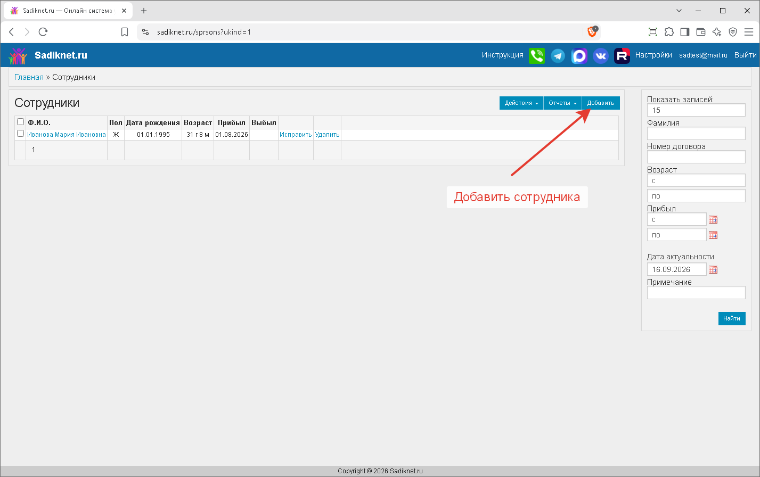Screen dimensions: 760x477
Task: Reload the page
Action: pos(43,32)
